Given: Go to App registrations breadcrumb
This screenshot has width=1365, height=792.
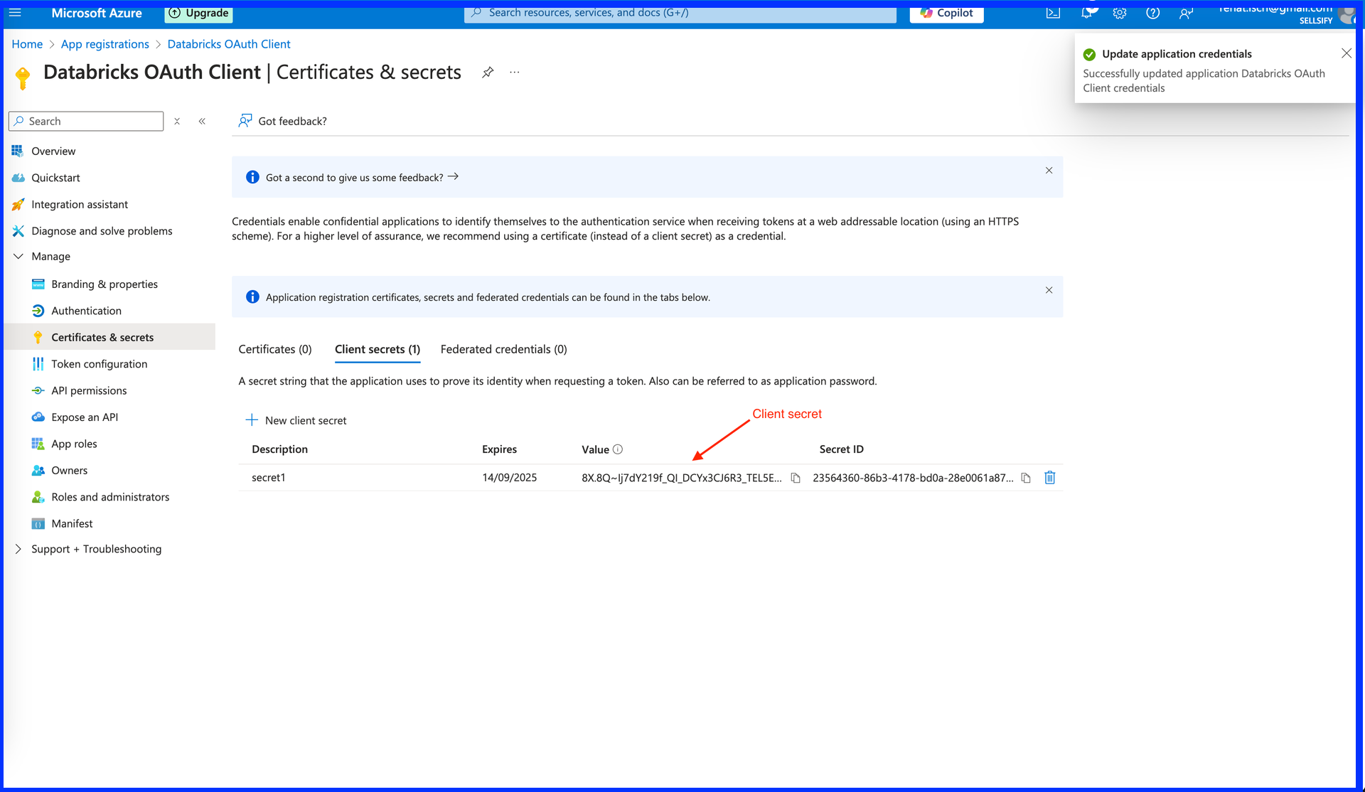Looking at the screenshot, I should 105,44.
